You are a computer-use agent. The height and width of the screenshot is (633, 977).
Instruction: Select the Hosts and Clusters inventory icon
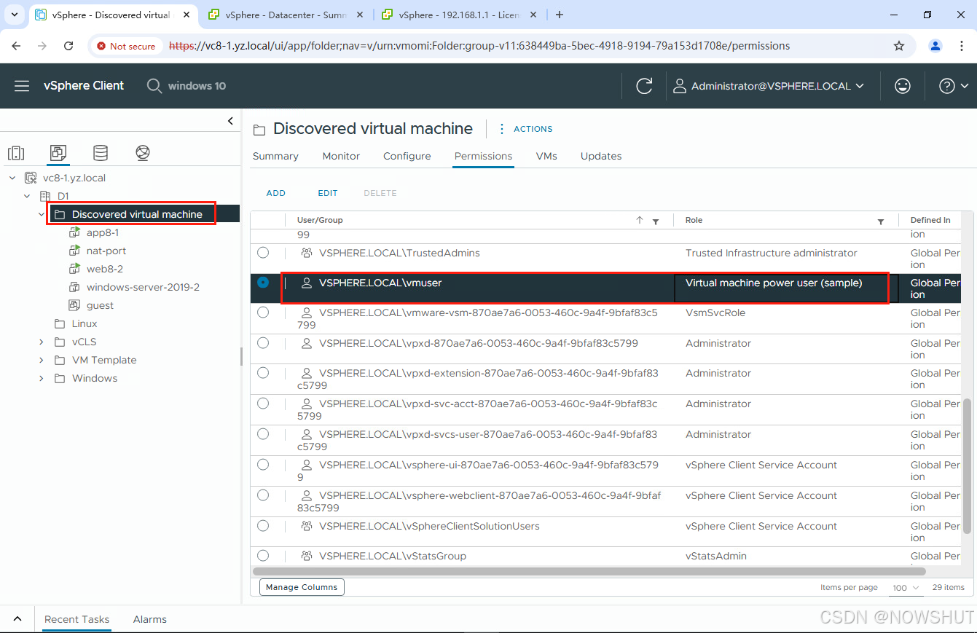coord(16,153)
